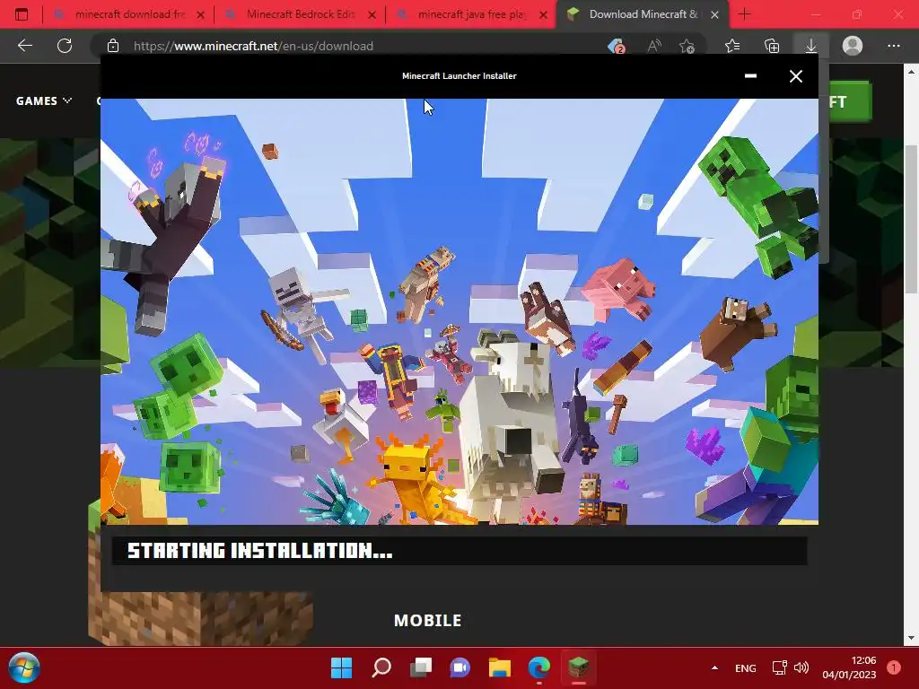919x689 pixels.
Task: Select the 'Download Minecraft &' tab
Action: click(x=643, y=14)
